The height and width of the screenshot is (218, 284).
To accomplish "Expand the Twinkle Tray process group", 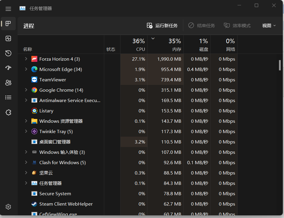I will [x=26, y=131].
